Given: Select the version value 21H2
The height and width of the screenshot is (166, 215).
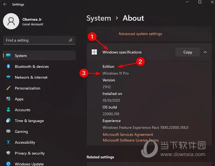Looking at the screenshot, I should pos(107,87).
